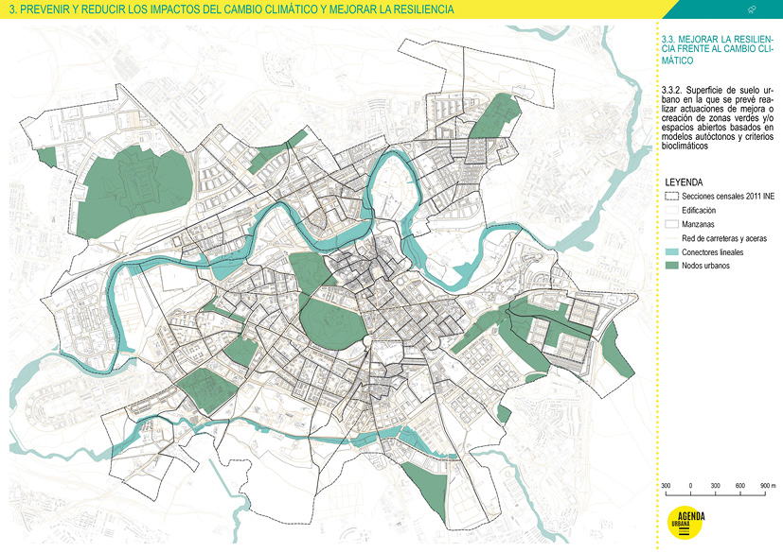The image size is (783, 553).
Task: Click the Nodos urbanos legend label
Action: coord(706,267)
